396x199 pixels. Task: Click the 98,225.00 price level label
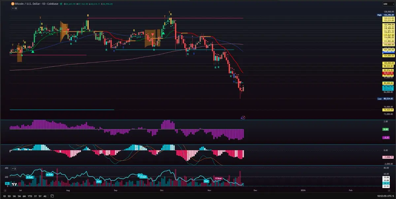pos(389,66)
